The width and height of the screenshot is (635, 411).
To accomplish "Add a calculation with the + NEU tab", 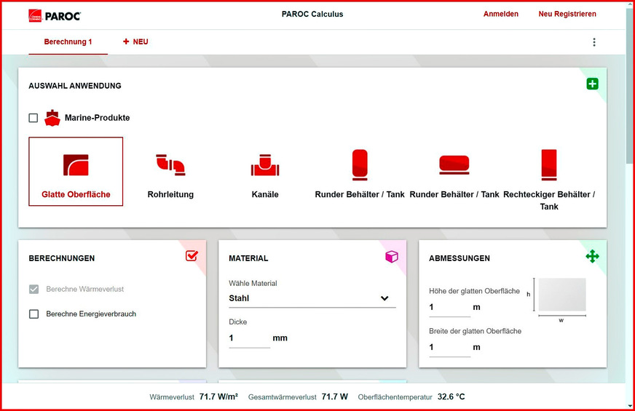I will [x=135, y=41].
